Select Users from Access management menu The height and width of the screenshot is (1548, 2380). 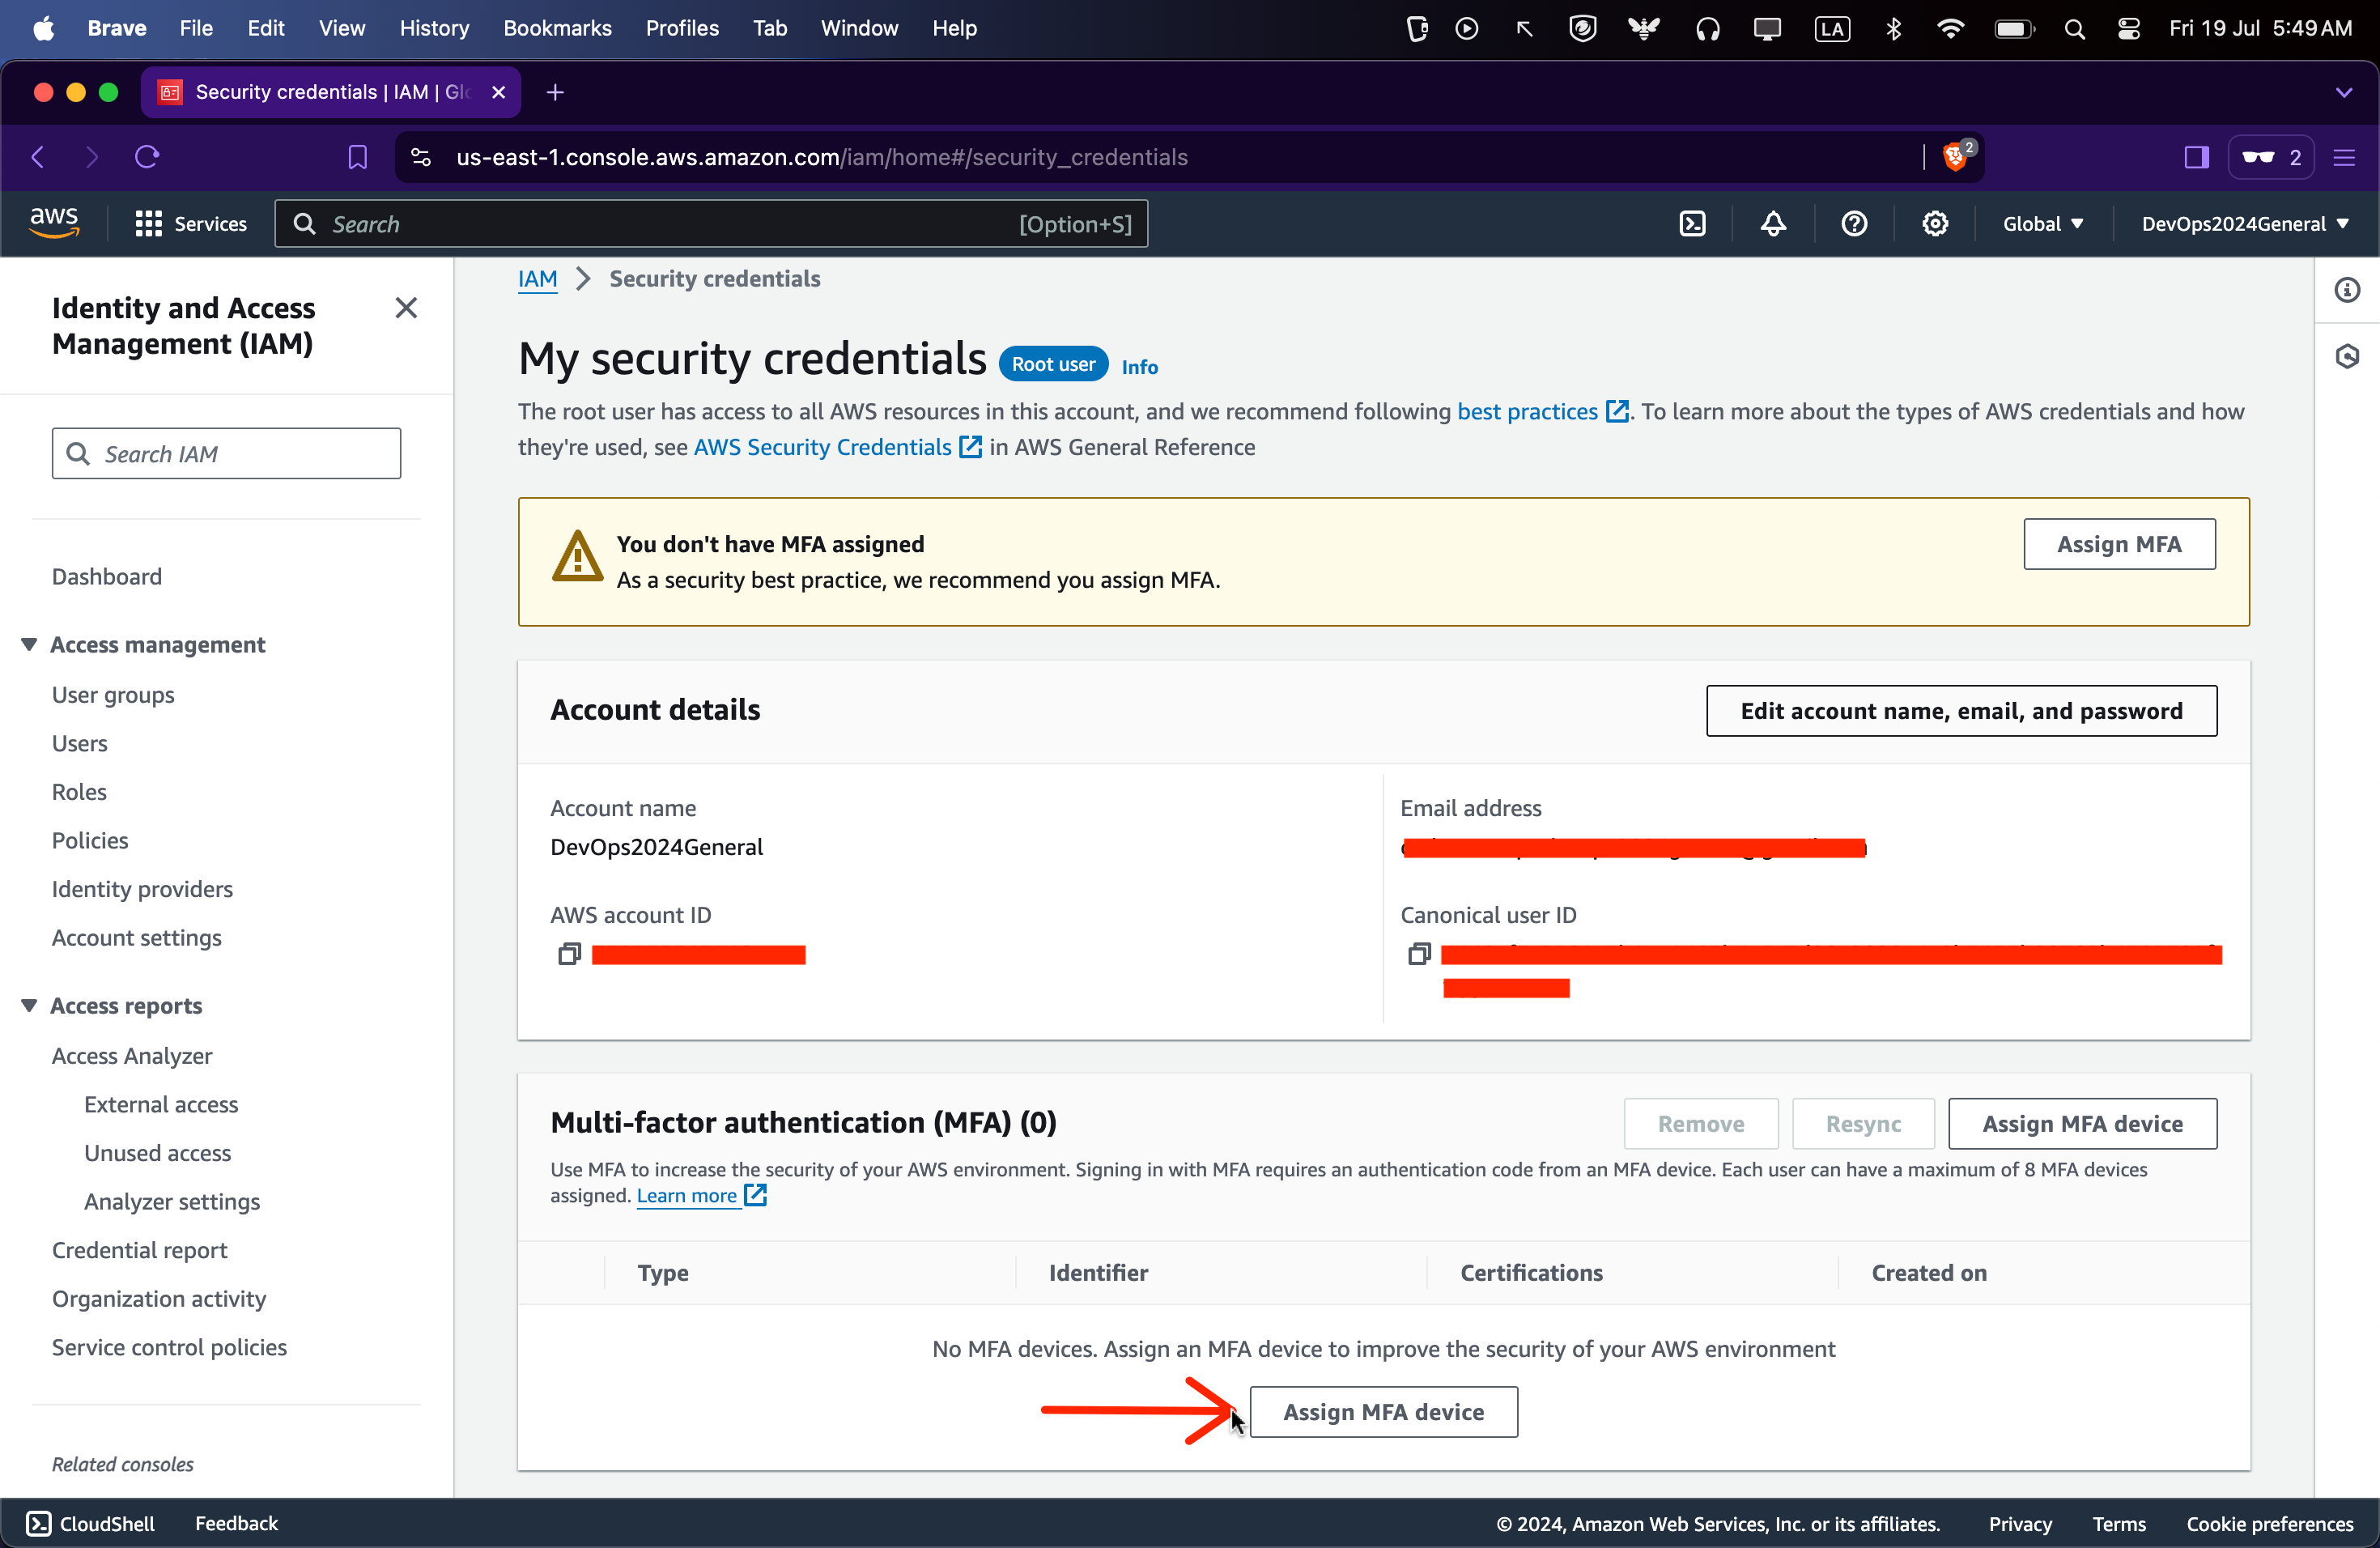click(x=80, y=742)
